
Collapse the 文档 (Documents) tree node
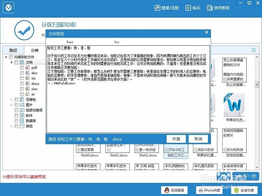point(11,62)
